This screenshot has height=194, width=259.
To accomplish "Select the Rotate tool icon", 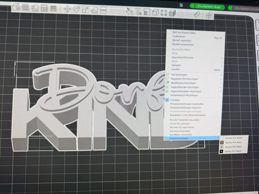I will (77, 9).
